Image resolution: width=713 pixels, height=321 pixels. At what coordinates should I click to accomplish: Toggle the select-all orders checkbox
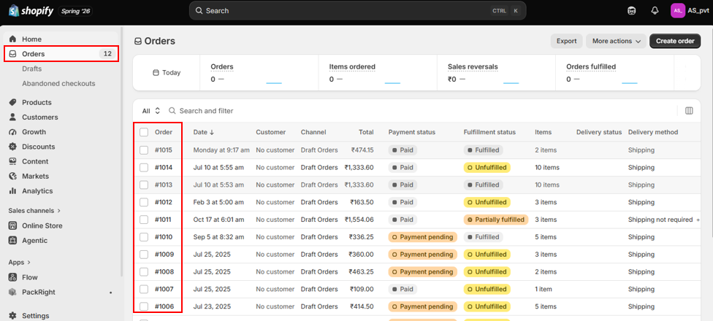(144, 132)
